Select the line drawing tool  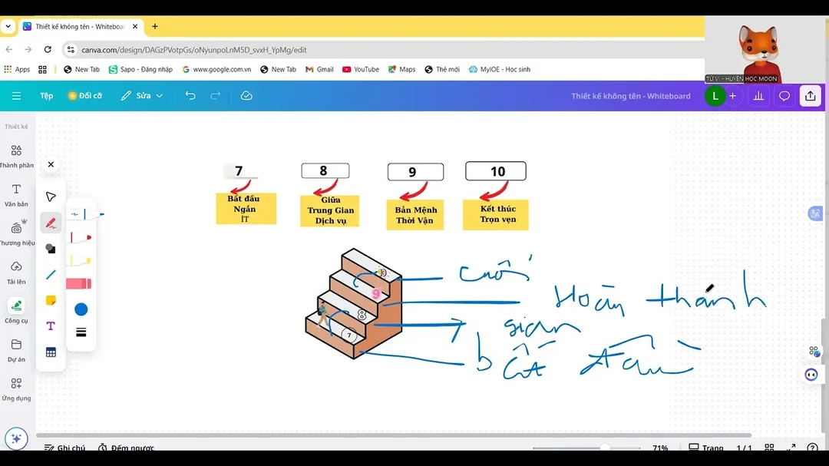(51, 275)
